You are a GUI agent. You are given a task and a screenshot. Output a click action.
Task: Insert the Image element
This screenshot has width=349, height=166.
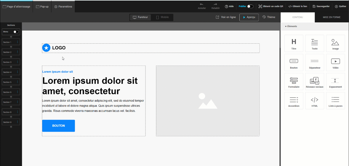click(x=335, y=43)
